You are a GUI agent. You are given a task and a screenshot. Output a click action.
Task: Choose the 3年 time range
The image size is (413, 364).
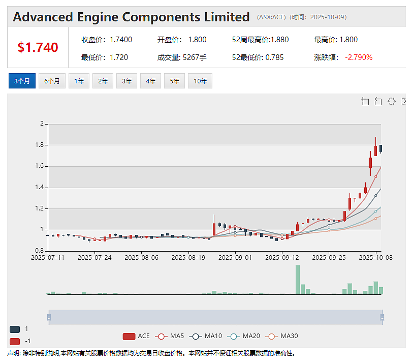click(x=126, y=81)
